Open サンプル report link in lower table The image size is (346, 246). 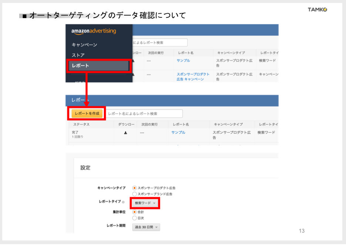pyautogui.click(x=178, y=132)
